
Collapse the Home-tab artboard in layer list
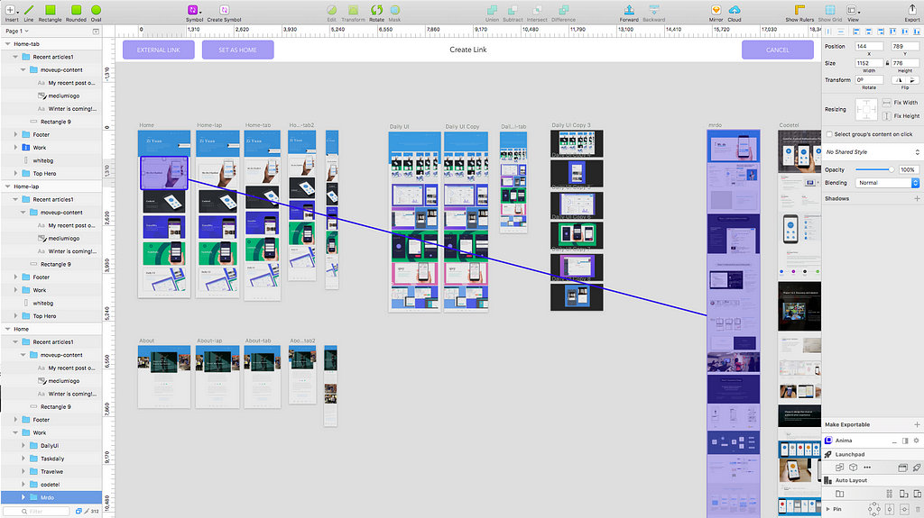(x=7, y=44)
